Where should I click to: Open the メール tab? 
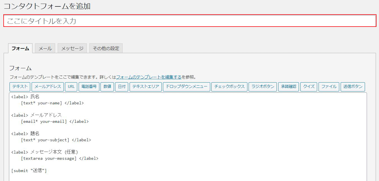pos(45,48)
